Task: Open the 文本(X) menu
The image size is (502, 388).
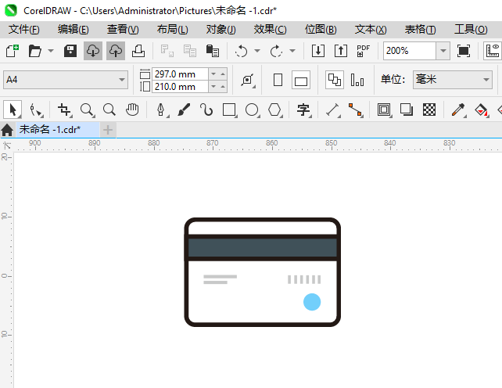Action: coord(371,30)
